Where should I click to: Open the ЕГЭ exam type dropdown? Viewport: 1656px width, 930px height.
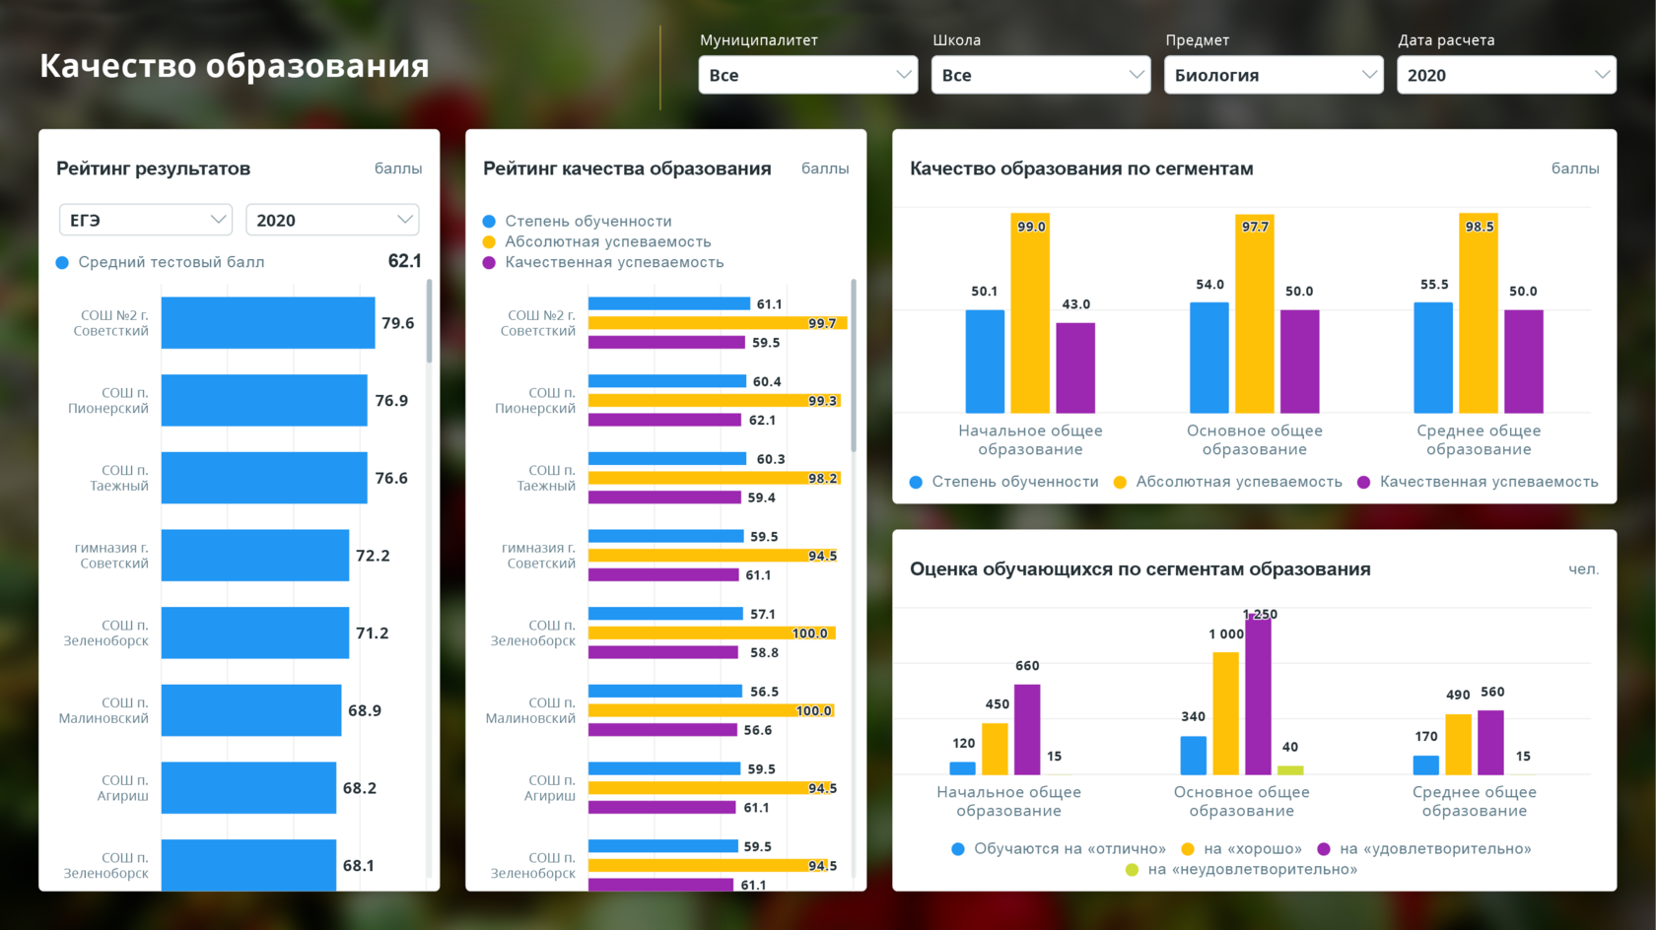(x=146, y=220)
